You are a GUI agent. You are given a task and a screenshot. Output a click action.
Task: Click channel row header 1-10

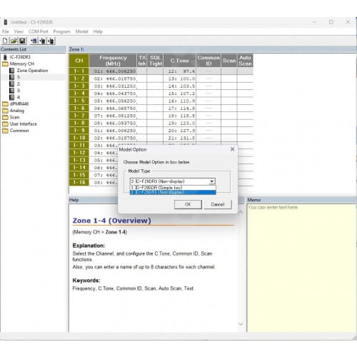pyautogui.click(x=79, y=138)
